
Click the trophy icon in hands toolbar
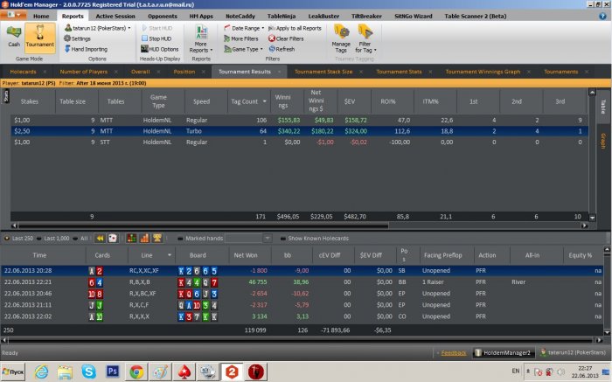156,238
